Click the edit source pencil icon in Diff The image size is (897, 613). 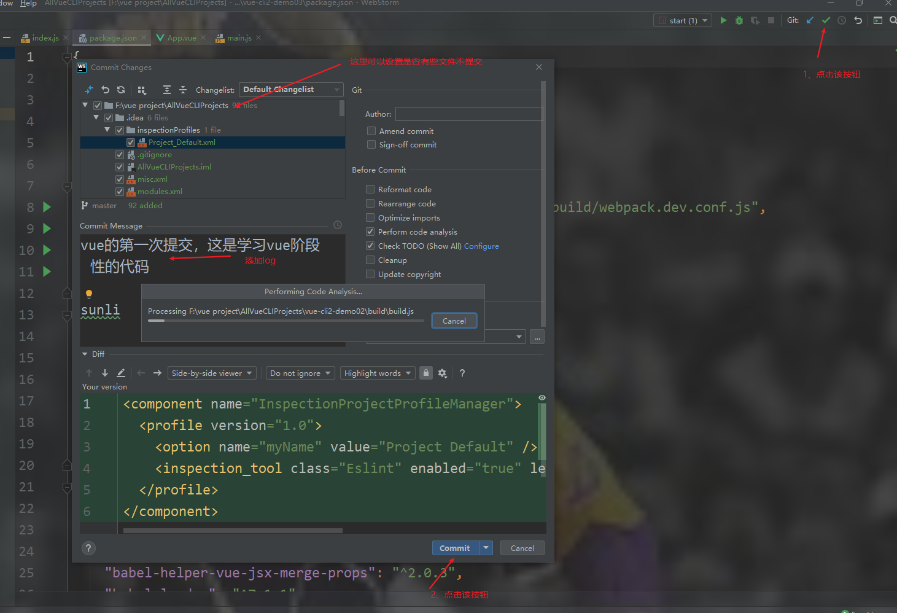(x=121, y=373)
